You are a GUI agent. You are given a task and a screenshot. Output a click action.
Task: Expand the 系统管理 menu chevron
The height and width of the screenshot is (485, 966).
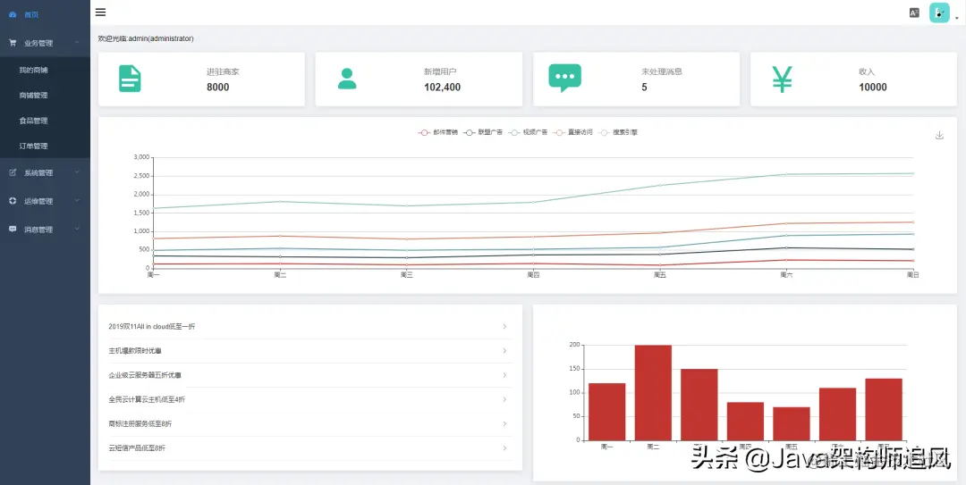point(77,172)
